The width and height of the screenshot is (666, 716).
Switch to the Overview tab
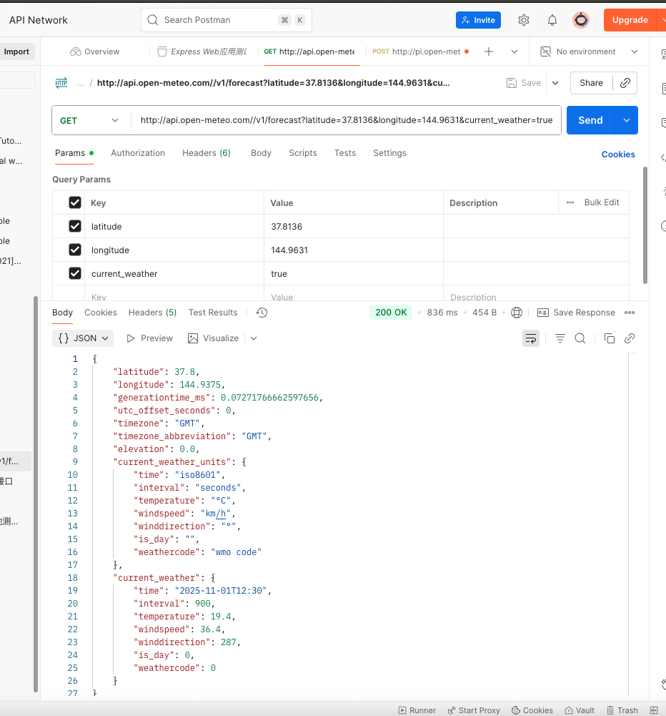pyautogui.click(x=95, y=52)
